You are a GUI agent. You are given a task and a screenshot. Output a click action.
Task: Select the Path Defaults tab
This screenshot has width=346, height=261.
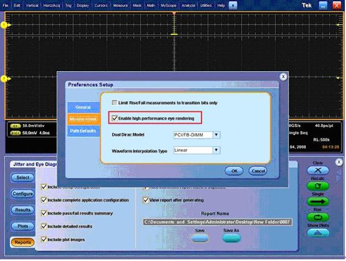pyautogui.click(x=83, y=130)
